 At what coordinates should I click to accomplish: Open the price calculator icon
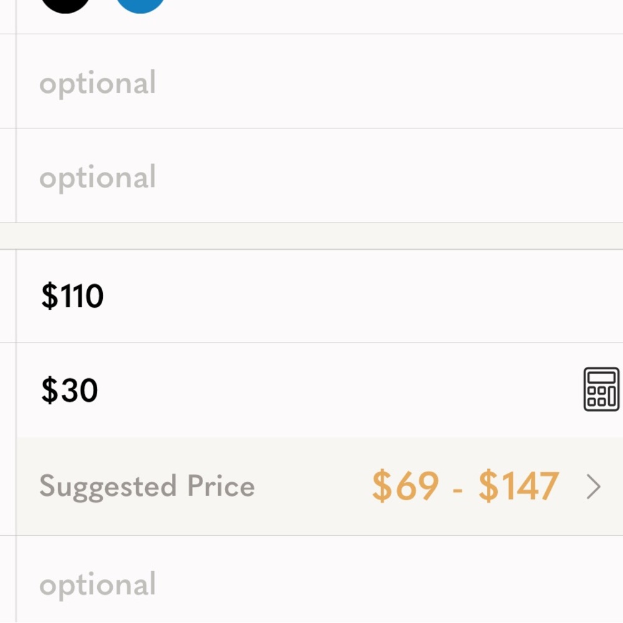pos(601,389)
